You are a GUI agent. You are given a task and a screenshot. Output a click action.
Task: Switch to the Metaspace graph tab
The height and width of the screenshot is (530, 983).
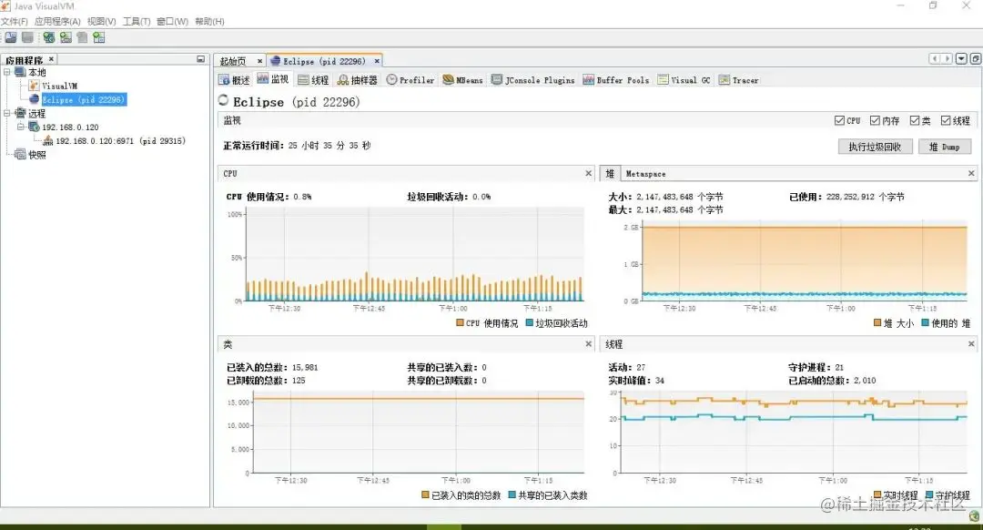pyautogui.click(x=645, y=174)
